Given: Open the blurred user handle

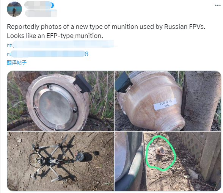Looking at the screenshot, I should tap(41, 13).
